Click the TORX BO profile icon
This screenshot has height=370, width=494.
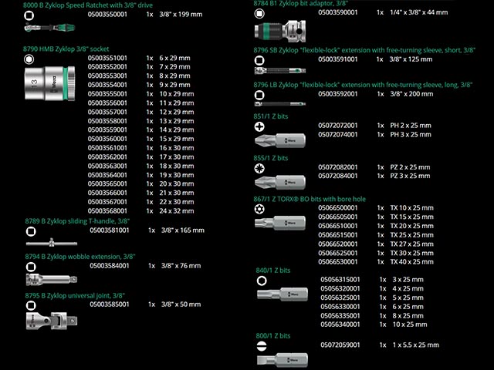tap(259, 209)
